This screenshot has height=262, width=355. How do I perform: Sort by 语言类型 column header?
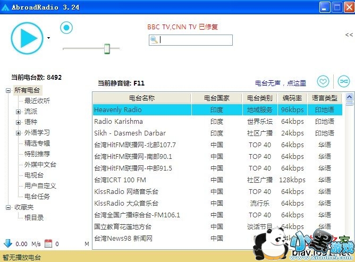point(325,98)
